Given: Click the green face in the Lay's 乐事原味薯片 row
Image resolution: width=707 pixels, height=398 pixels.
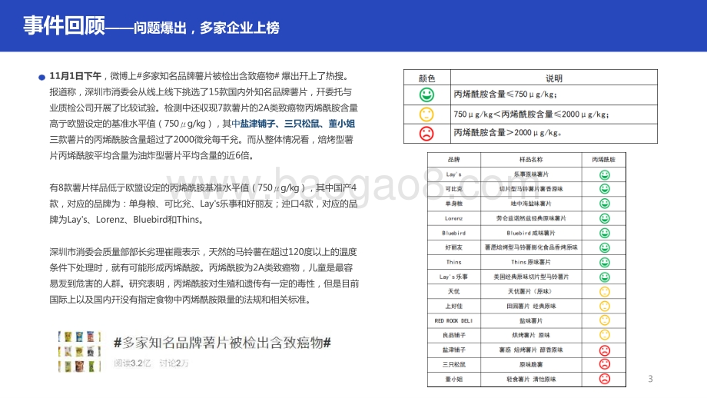Looking at the screenshot, I should coord(605,175).
